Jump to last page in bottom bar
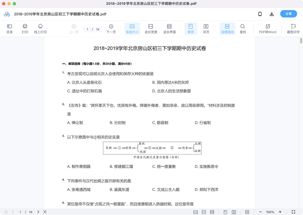The width and height of the screenshot is (303, 215). click(45, 212)
